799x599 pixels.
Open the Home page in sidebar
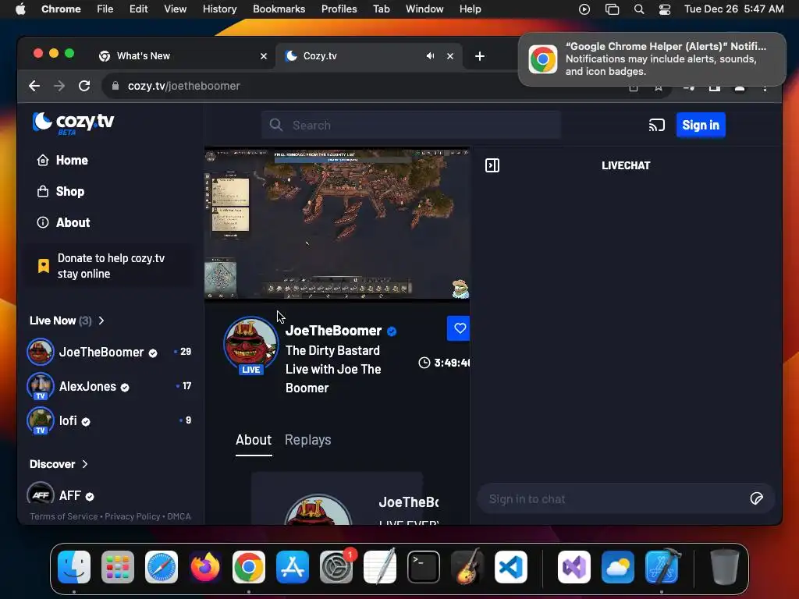pos(62,161)
